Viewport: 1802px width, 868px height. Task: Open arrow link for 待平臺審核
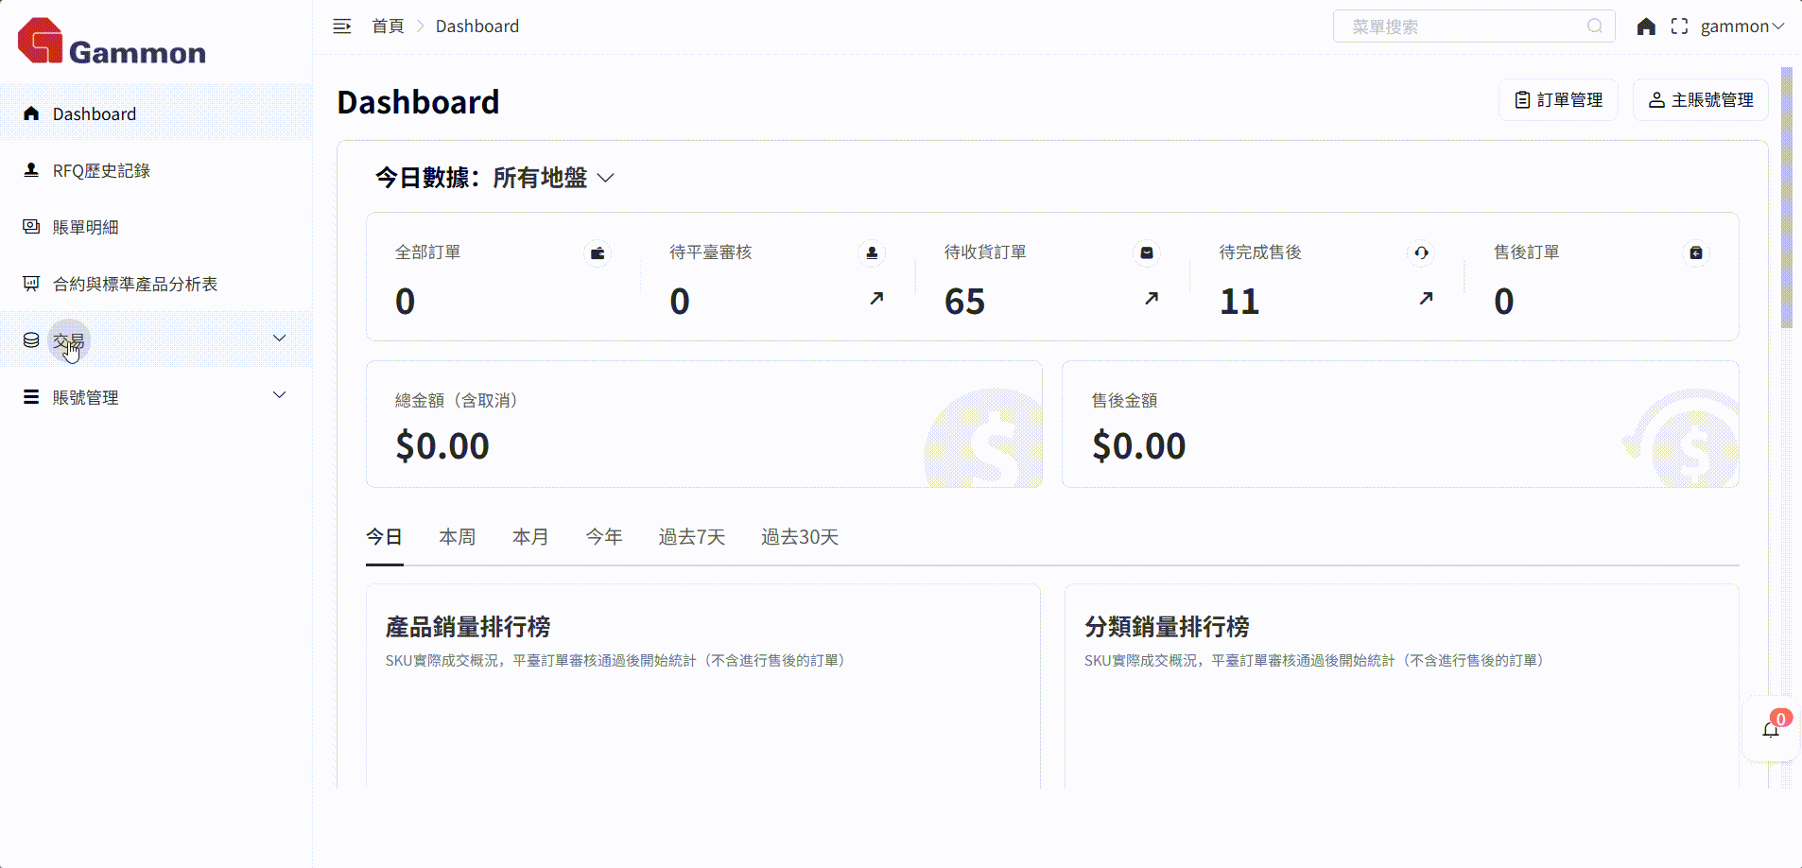[x=876, y=299]
